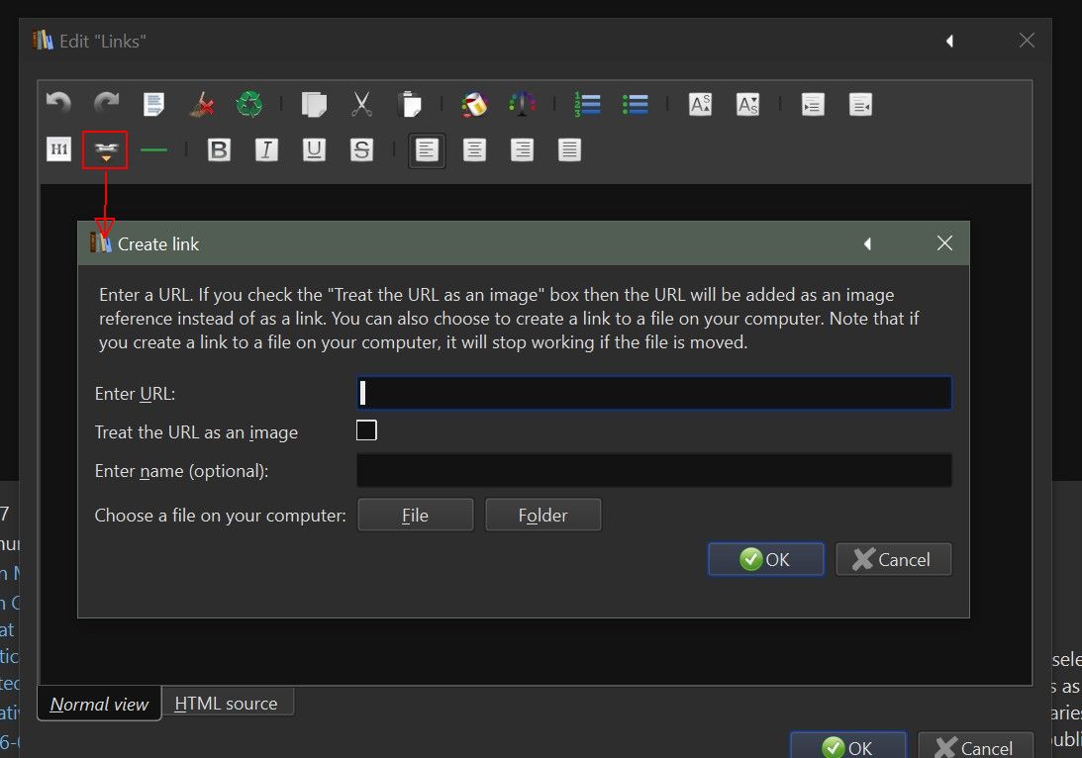This screenshot has height=758, width=1082.
Task: Center align the text
Action: coord(474,149)
